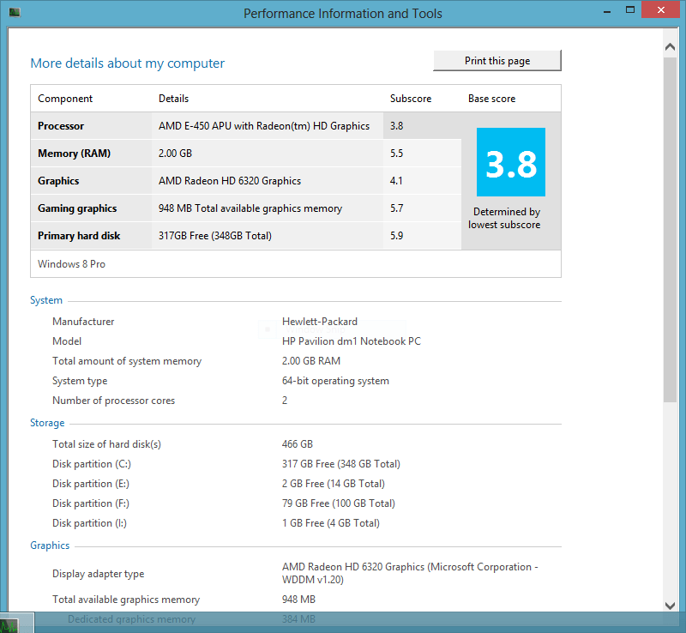Open the taskbar performance monitor icon
The height and width of the screenshot is (633, 686).
pos(9,625)
